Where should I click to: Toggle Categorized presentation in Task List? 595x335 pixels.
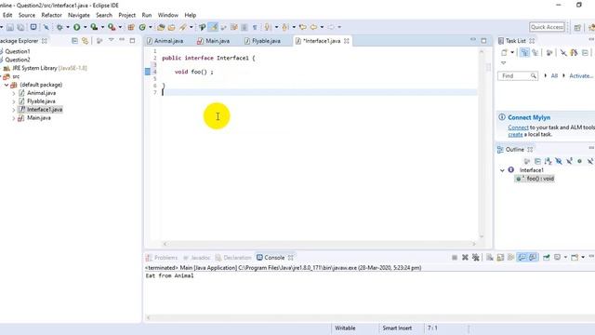coord(524,52)
